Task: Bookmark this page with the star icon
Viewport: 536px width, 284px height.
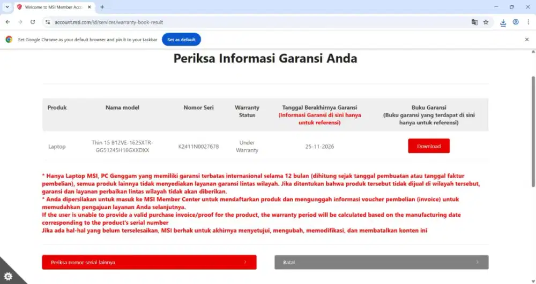Action: (x=486, y=22)
